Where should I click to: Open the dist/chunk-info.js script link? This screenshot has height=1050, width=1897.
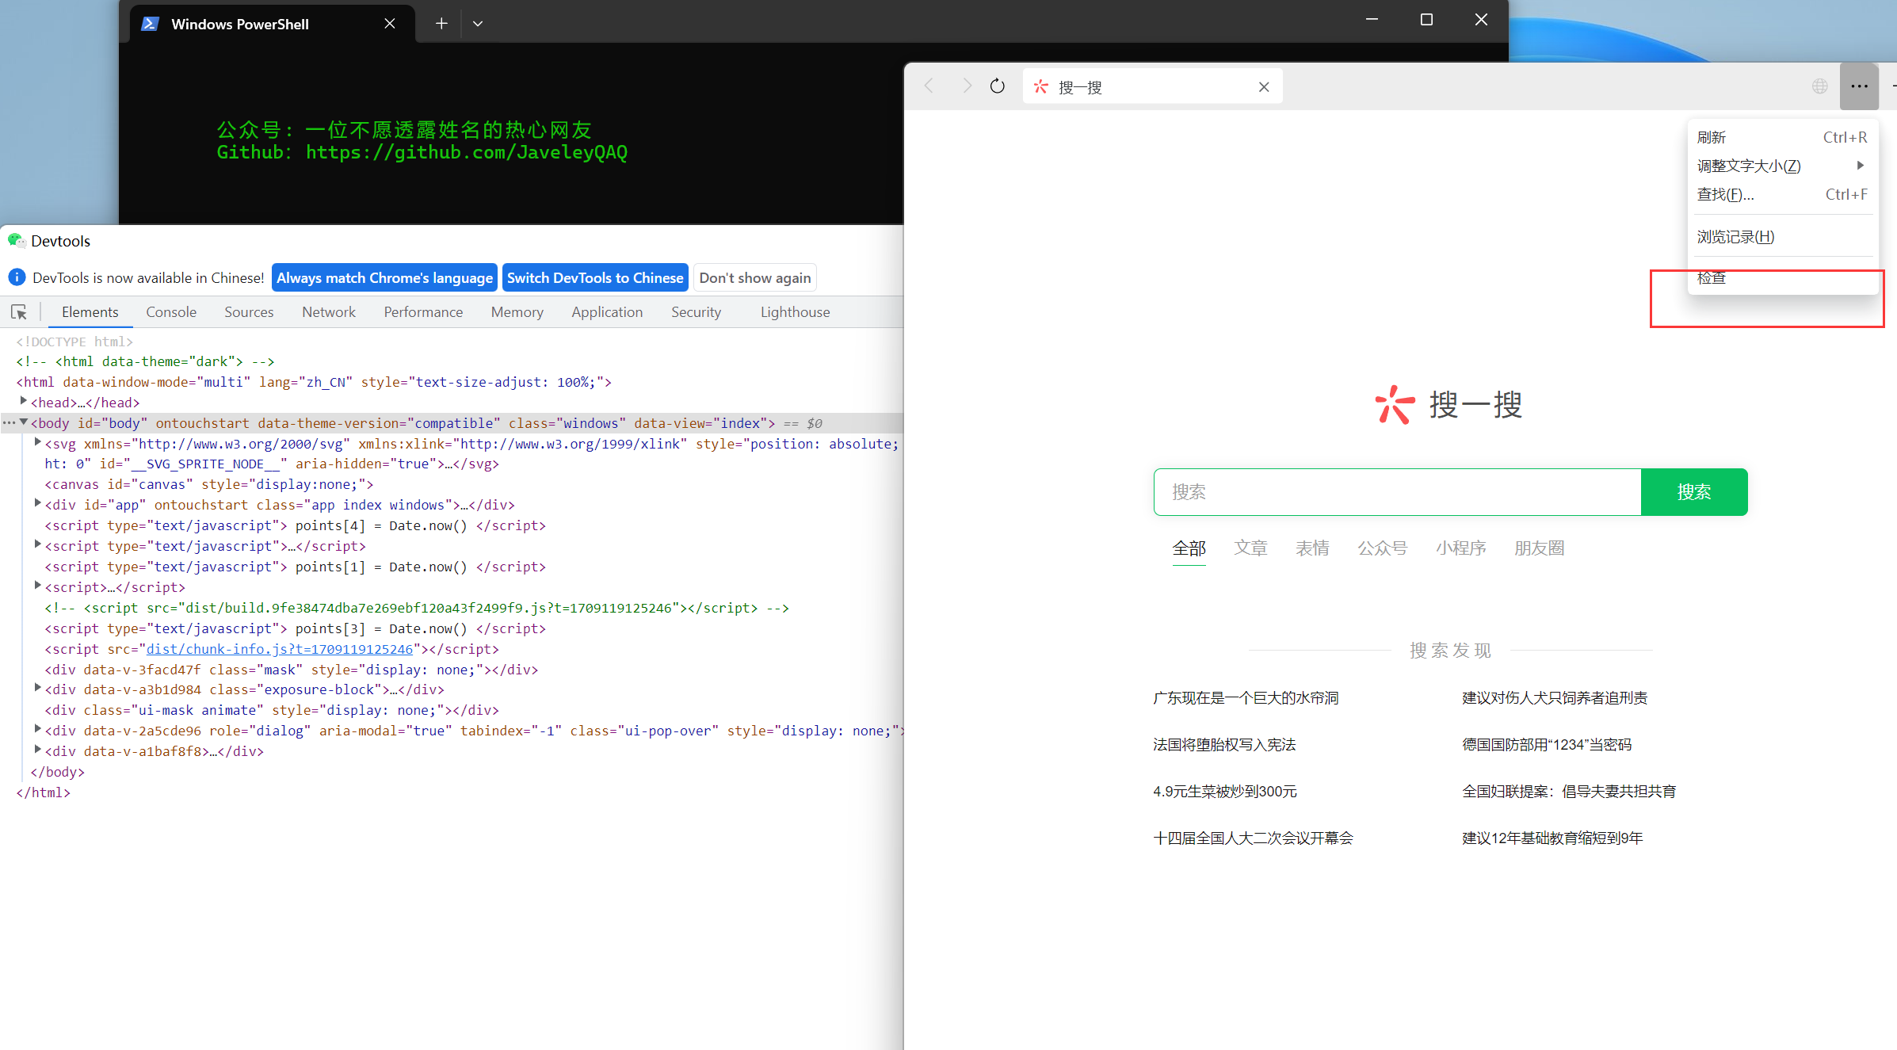tap(280, 649)
